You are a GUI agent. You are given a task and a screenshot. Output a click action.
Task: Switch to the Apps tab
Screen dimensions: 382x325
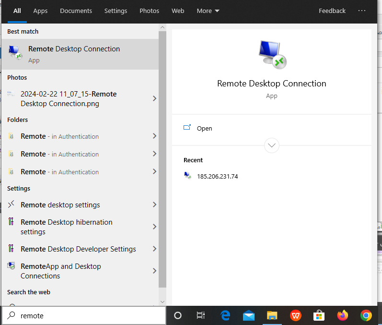[40, 11]
